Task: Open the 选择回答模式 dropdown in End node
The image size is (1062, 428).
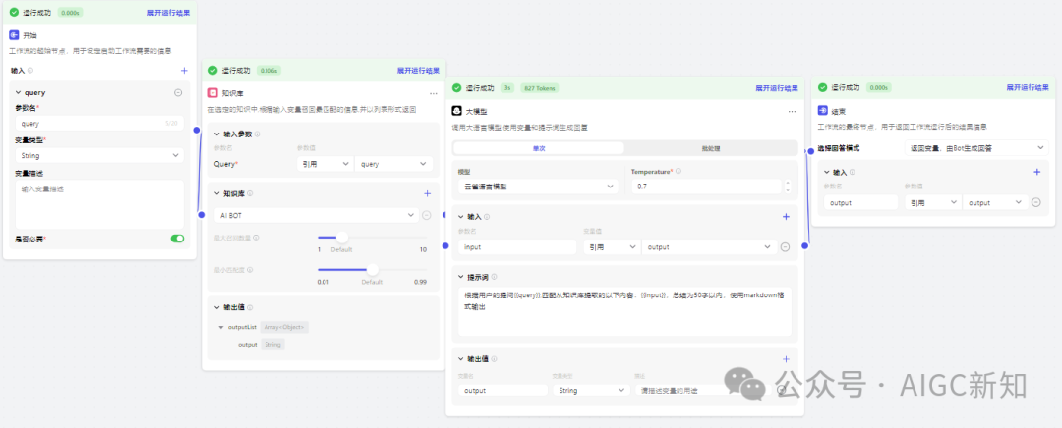Action: (x=976, y=147)
